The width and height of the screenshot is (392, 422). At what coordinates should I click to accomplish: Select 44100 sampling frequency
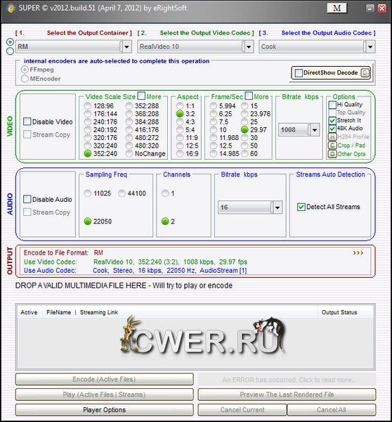[122, 193]
